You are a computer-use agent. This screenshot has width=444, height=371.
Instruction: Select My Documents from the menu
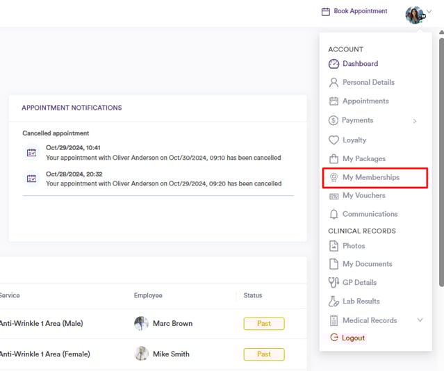tap(367, 264)
